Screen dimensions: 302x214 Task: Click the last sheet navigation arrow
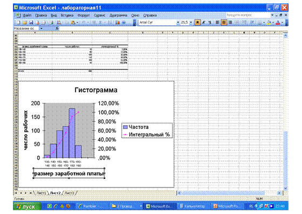(30, 193)
